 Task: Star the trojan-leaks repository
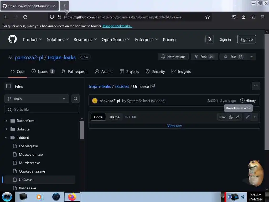[234, 57]
